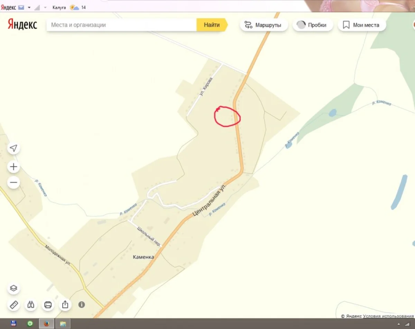
Task: Click the Места и организации search field
Action: point(121,25)
